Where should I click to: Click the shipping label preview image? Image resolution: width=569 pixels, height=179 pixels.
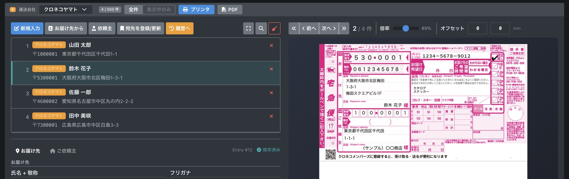pyautogui.click(x=423, y=111)
